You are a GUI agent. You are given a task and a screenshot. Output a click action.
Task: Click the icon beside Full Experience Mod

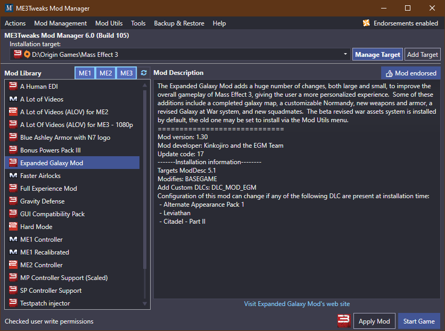[x=13, y=188]
